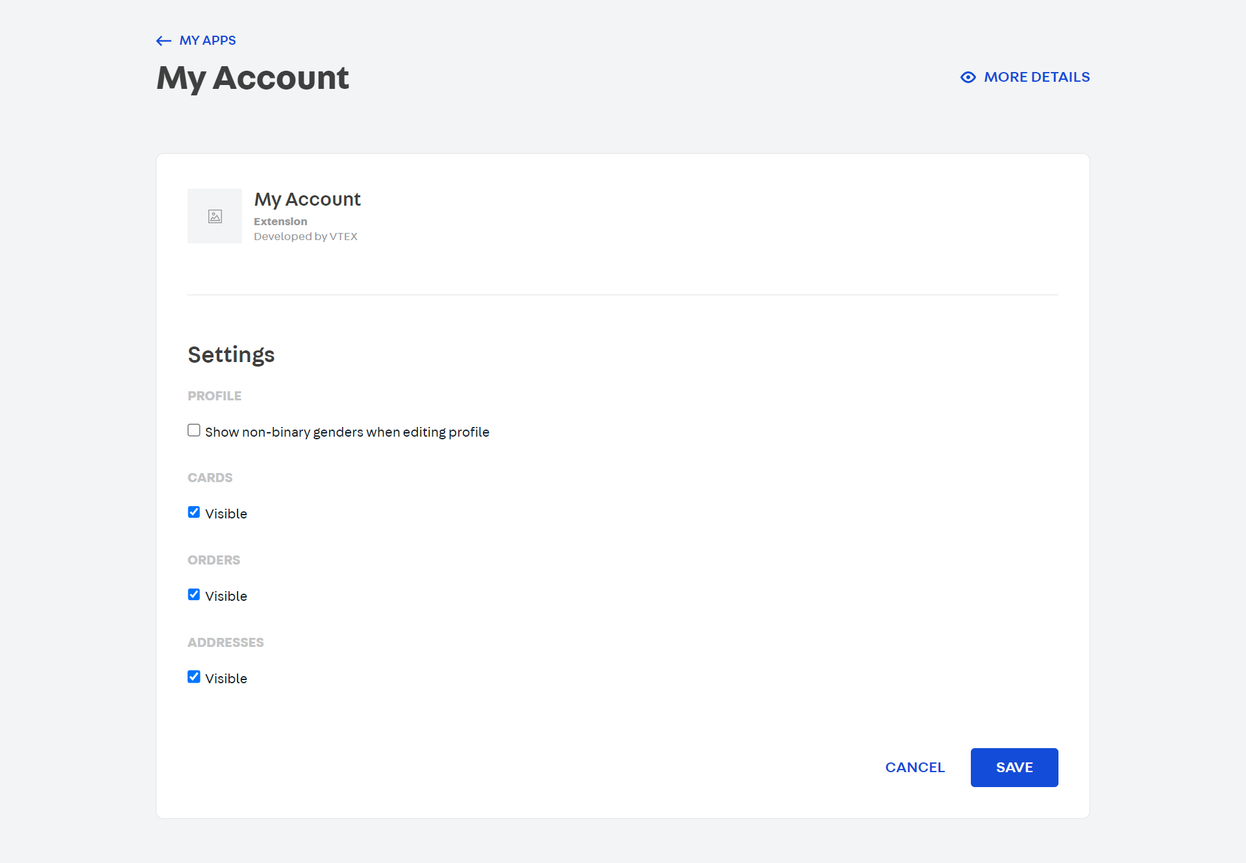
Task: Click the ADDRESSES section header
Action: pos(226,642)
